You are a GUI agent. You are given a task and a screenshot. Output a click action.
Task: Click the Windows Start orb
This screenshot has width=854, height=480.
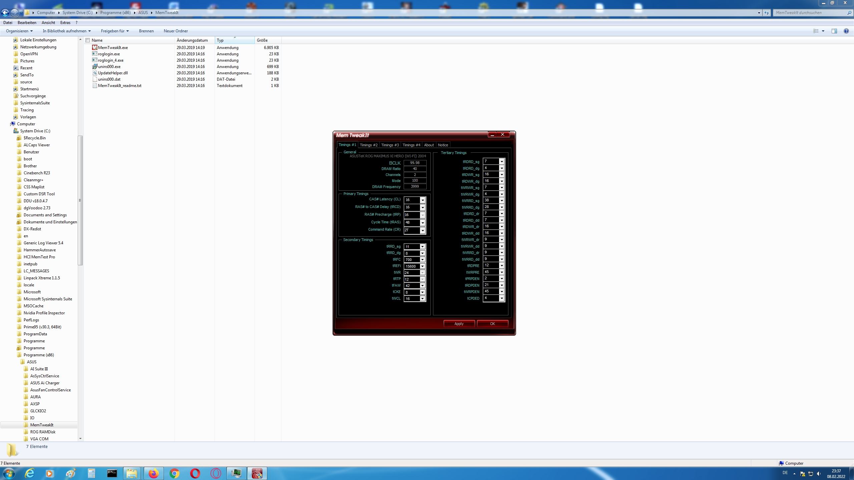point(9,473)
